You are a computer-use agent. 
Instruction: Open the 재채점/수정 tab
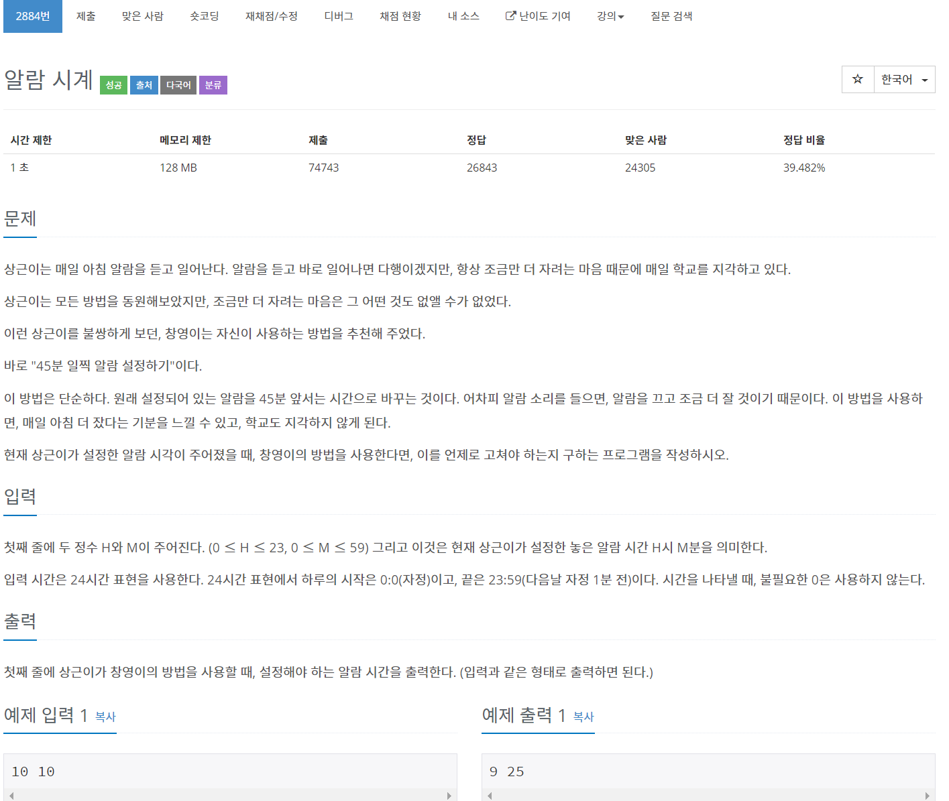pyautogui.click(x=272, y=16)
